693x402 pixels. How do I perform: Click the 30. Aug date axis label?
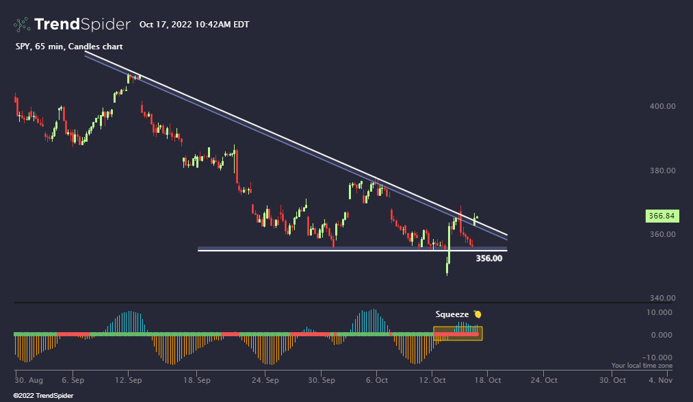point(28,380)
